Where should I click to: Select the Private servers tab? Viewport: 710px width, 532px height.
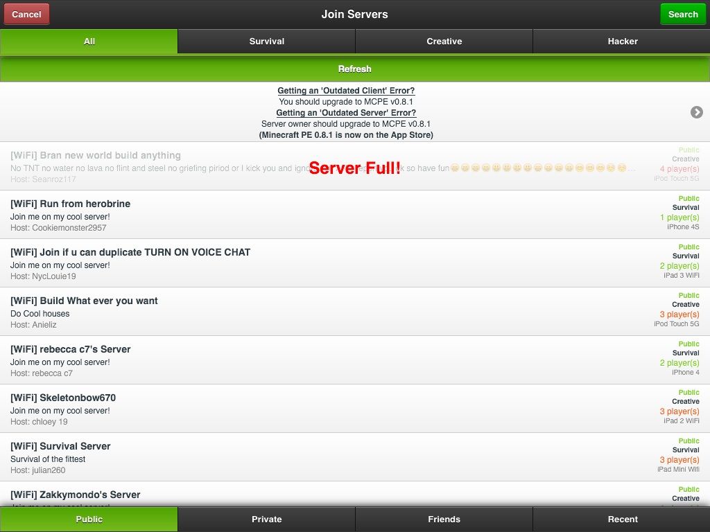tap(266, 520)
